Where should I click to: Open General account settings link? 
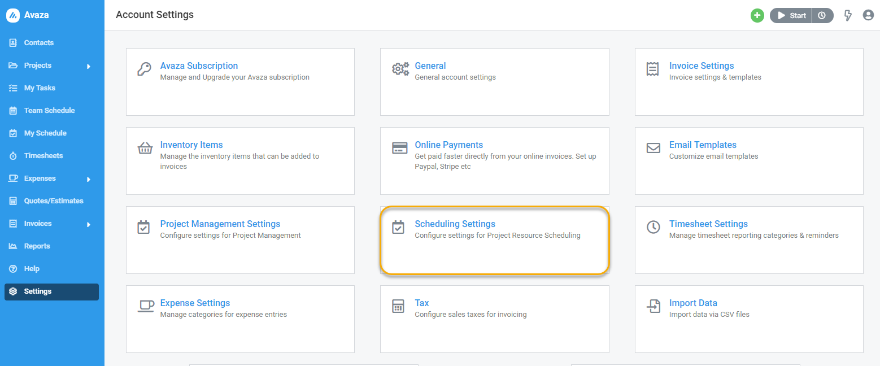click(x=430, y=66)
